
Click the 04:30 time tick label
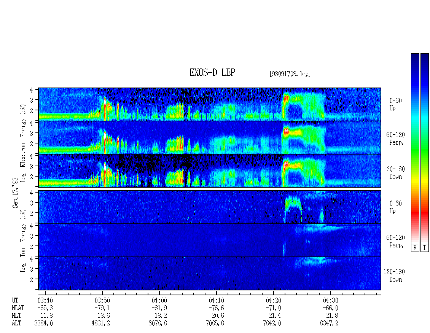point(330,300)
